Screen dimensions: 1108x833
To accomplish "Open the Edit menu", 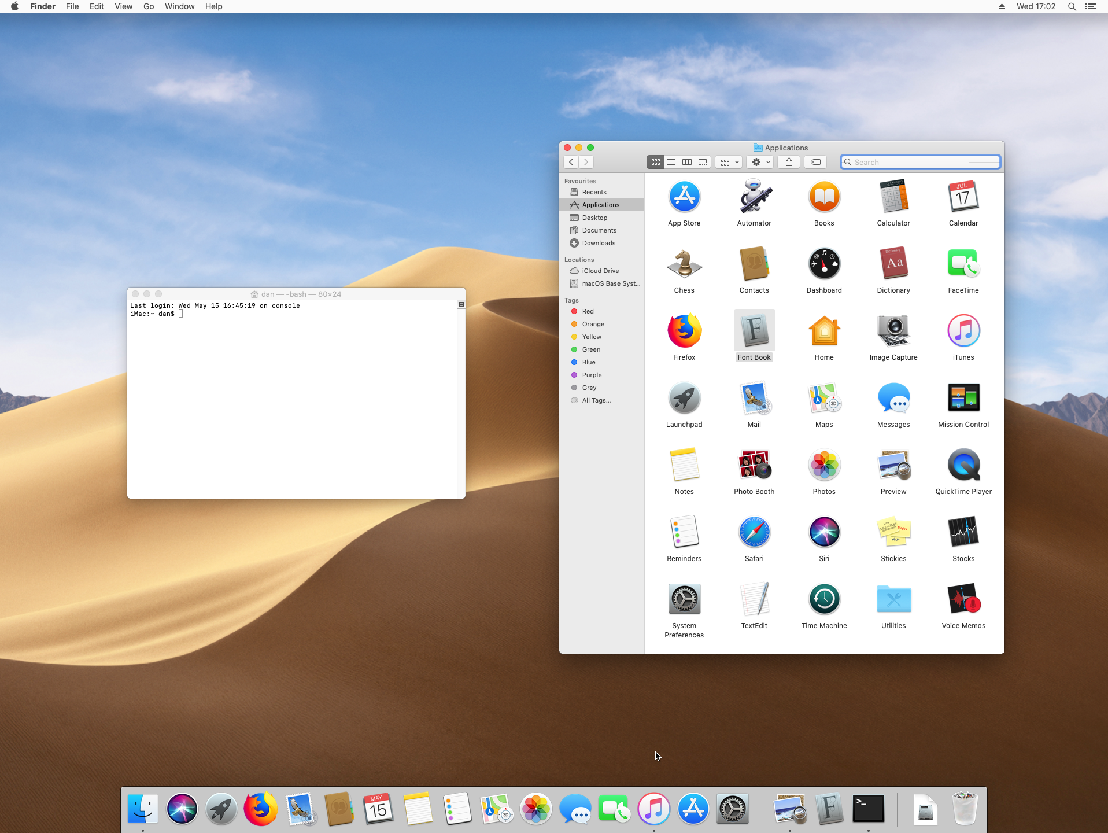I will coord(97,6).
